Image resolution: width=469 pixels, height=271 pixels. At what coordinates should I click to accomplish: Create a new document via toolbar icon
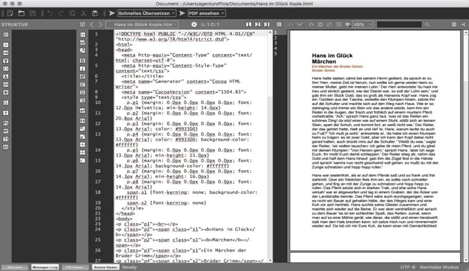(x=10, y=13)
